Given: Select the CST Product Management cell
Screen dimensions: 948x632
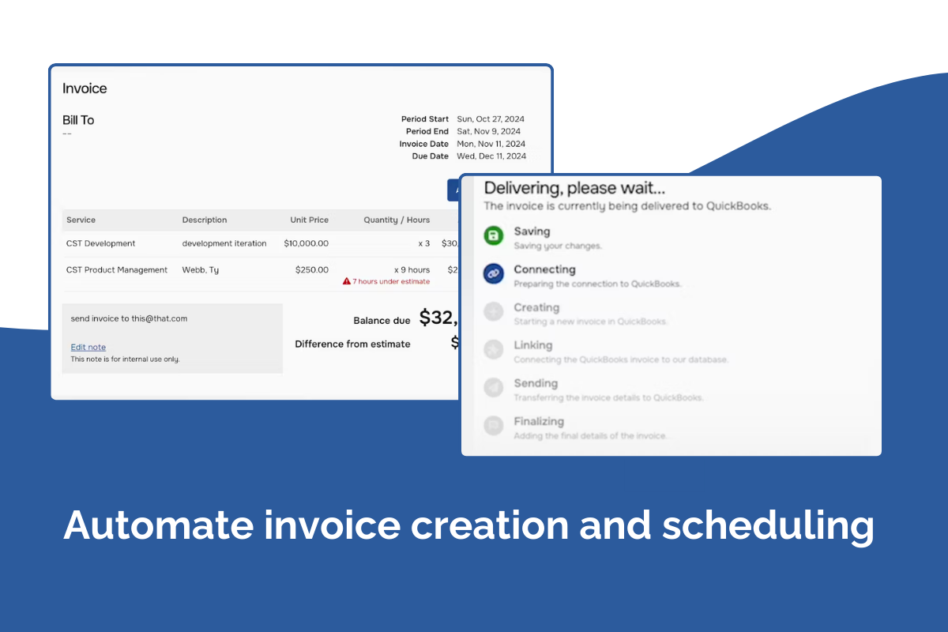Looking at the screenshot, I should 117,269.
